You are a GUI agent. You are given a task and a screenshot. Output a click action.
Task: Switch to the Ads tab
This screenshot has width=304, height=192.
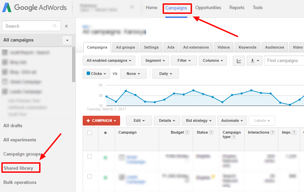[x=171, y=47]
